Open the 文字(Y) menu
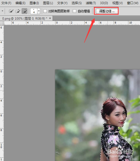 click(x=62, y=3)
